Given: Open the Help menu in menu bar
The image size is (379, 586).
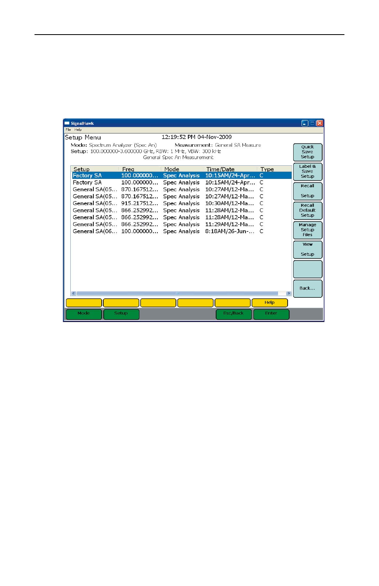Looking at the screenshot, I should pos(78,130).
